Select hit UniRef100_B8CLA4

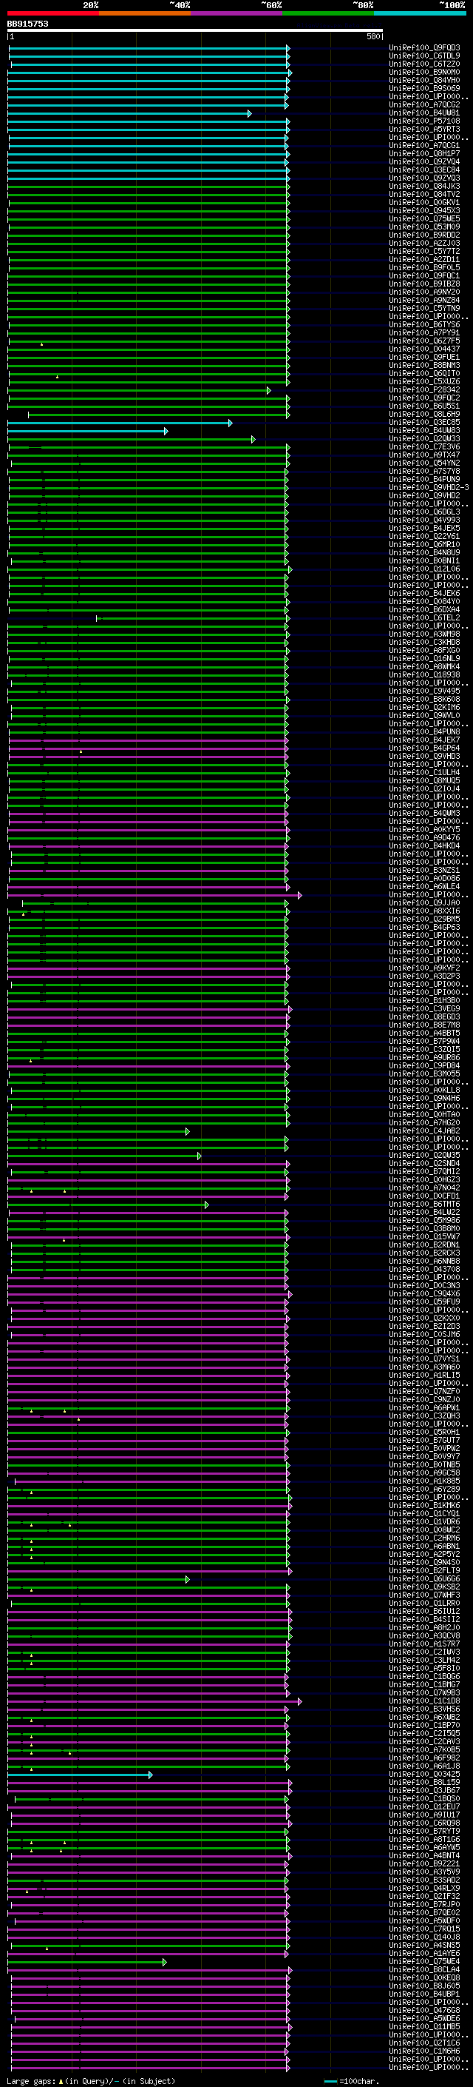coord(424,1969)
